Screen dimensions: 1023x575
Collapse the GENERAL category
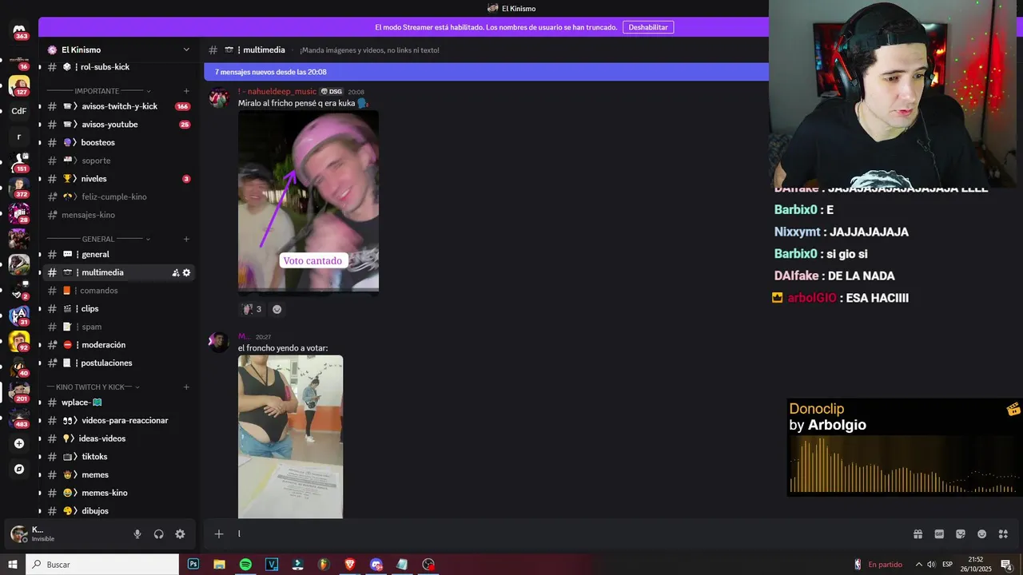point(98,239)
